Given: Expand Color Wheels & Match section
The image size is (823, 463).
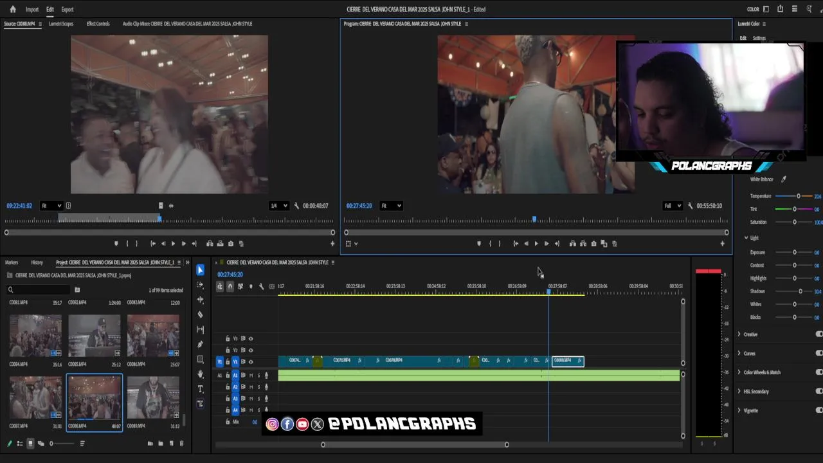Looking at the screenshot, I should point(739,372).
